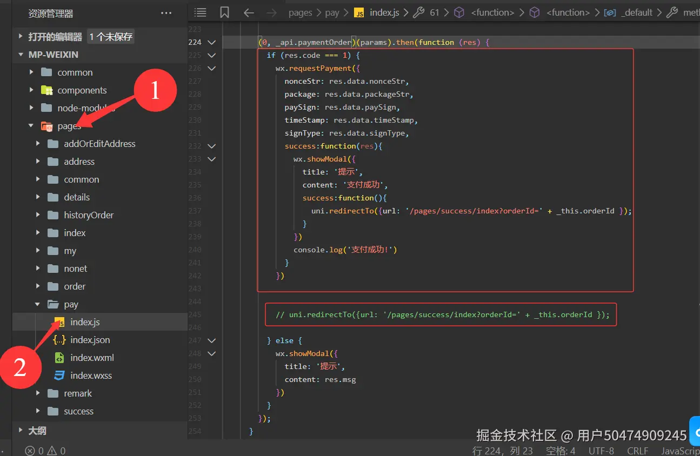Collapse the pages folder chevron
The height and width of the screenshot is (456, 700).
31,126
